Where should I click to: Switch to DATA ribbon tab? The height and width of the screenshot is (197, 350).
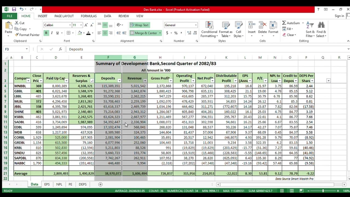point(107,16)
